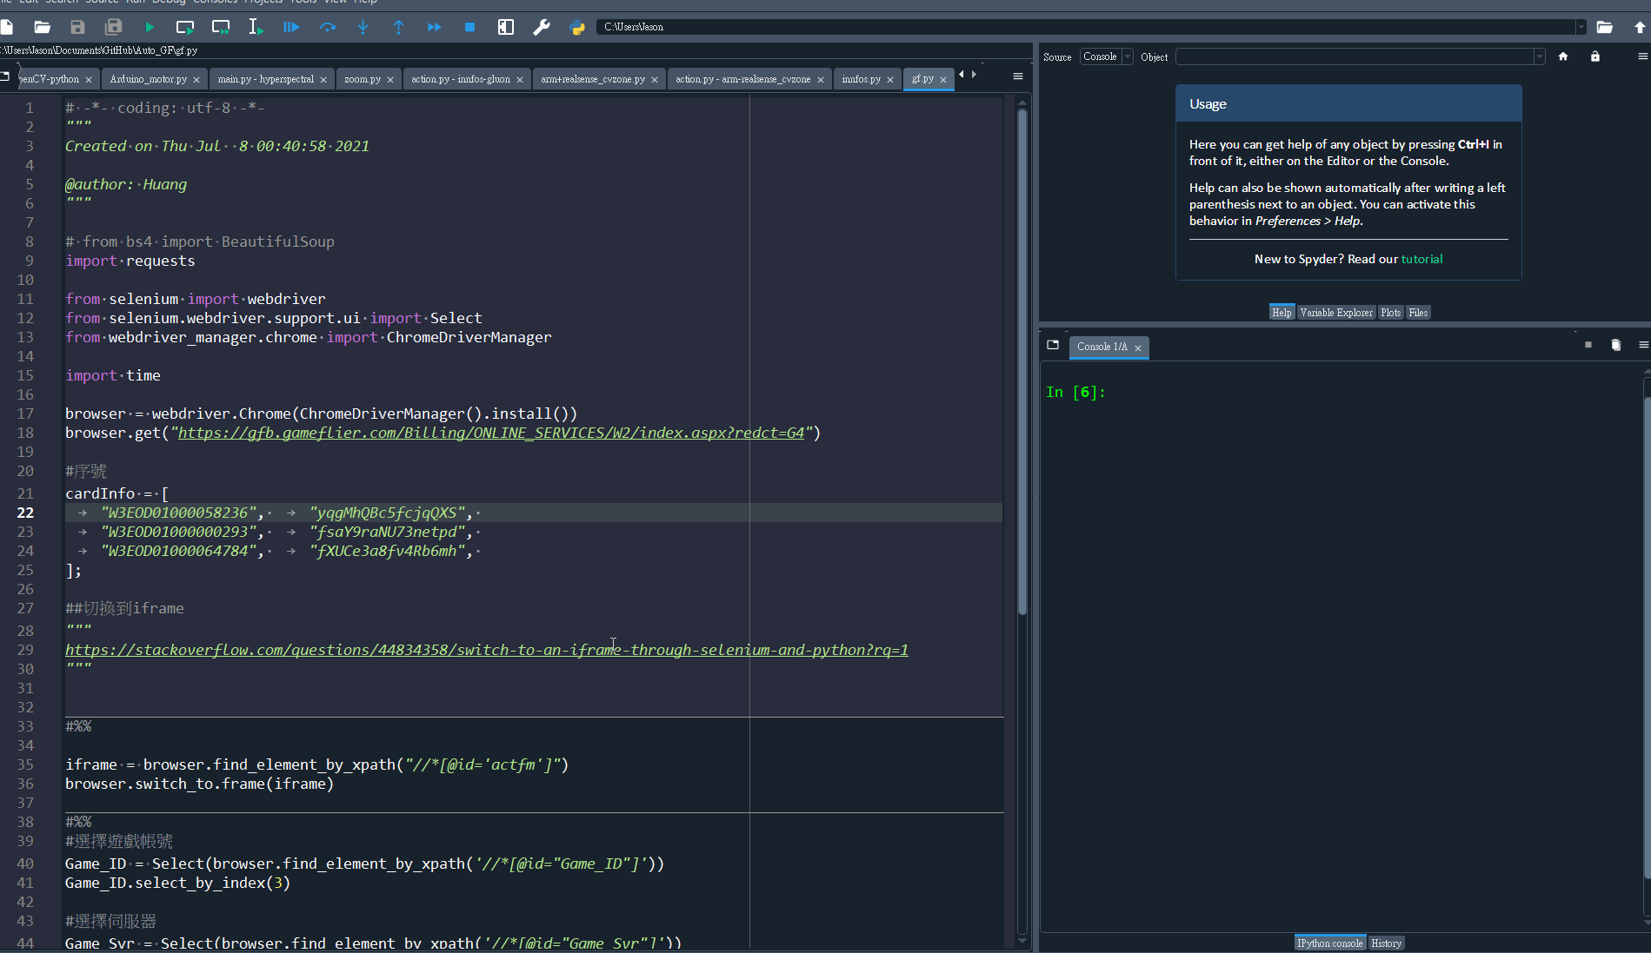Remove all console variables via trash icon
Image resolution: width=1651 pixels, height=953 pixels.
pyautogui.click(x=1616, y=345)
